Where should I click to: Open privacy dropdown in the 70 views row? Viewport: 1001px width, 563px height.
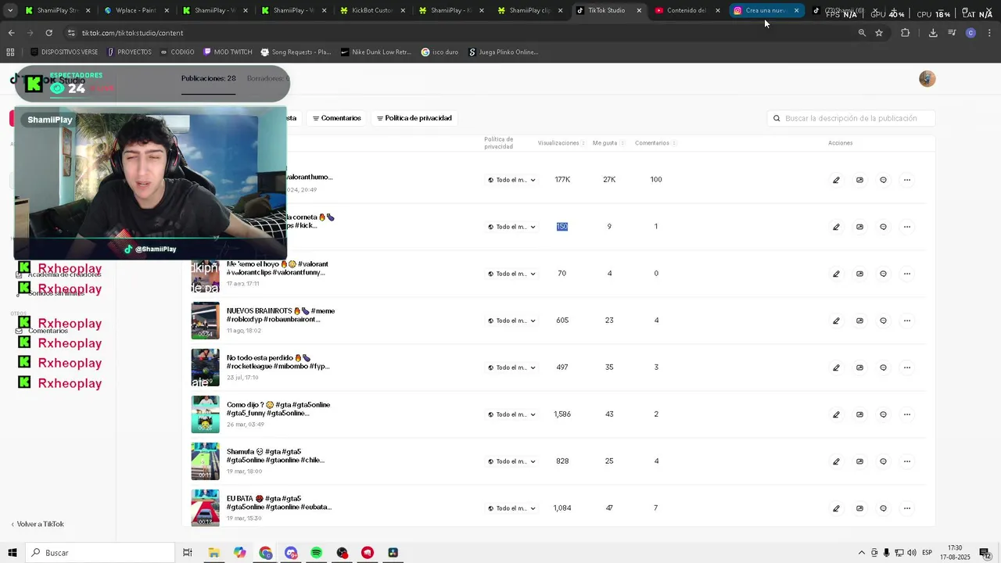[511, 274]
